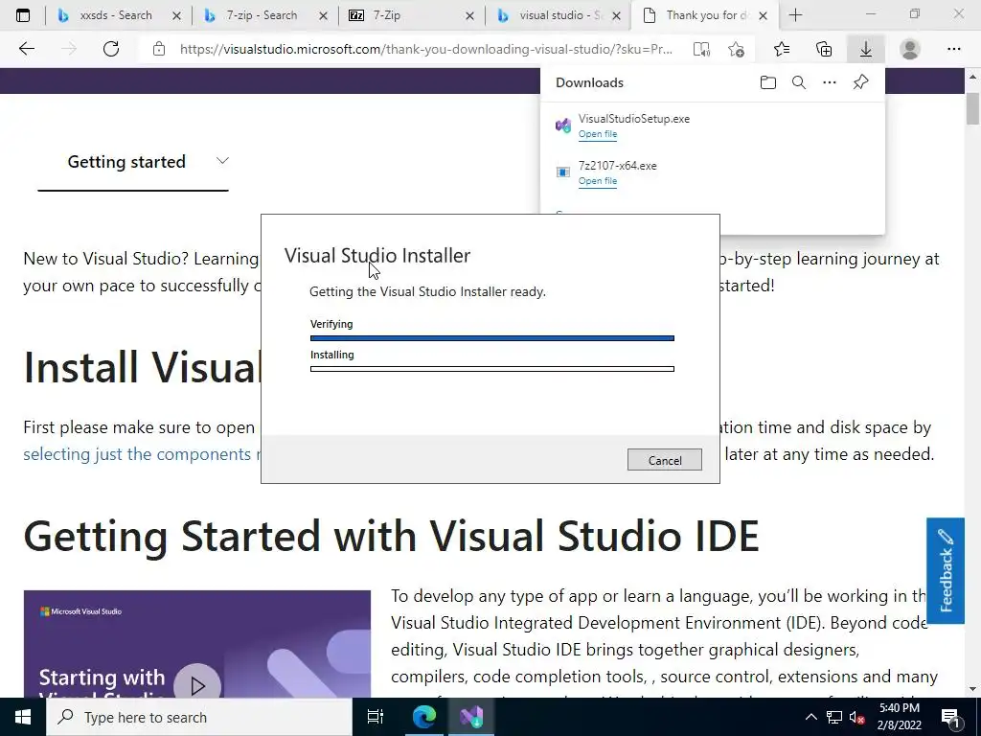Open the tab actions menu icon
Screen dimensions: 981x736
pos(23,15)
